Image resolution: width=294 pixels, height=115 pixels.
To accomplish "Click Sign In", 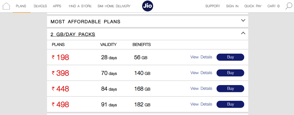I will [x=232, y=6].
